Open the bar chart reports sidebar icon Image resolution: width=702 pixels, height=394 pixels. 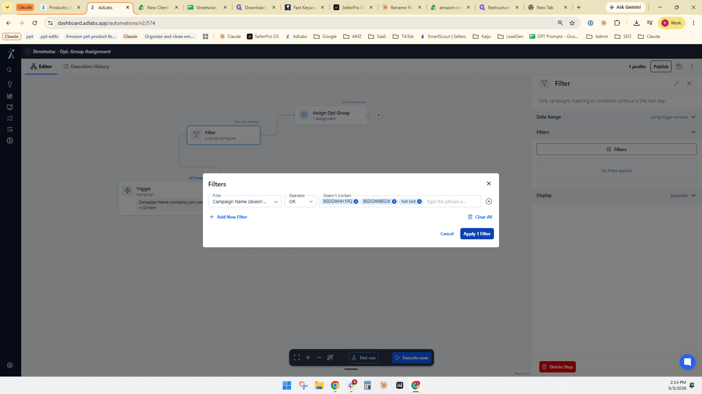click(x=10, y=96)
